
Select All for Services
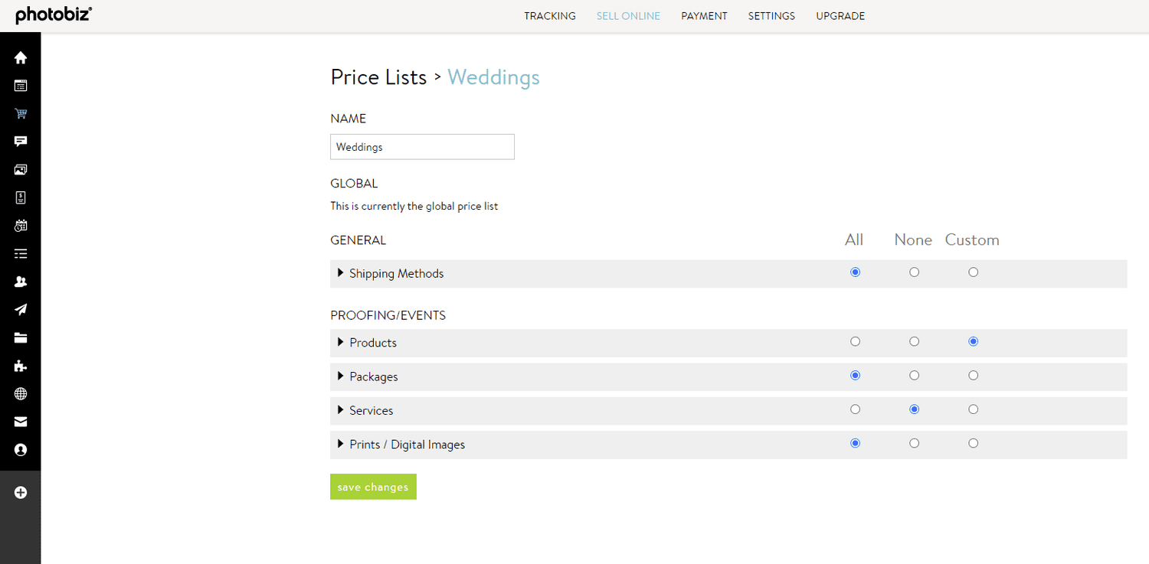click(x=855, y=409)
